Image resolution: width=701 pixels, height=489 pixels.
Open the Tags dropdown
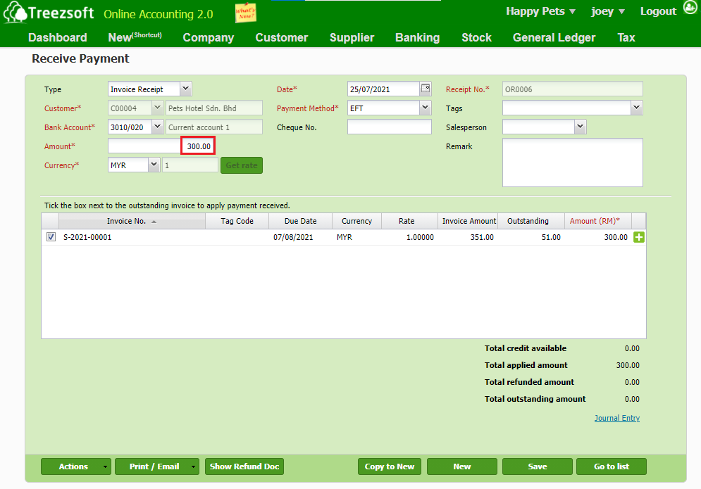click(x=636, y=108)
